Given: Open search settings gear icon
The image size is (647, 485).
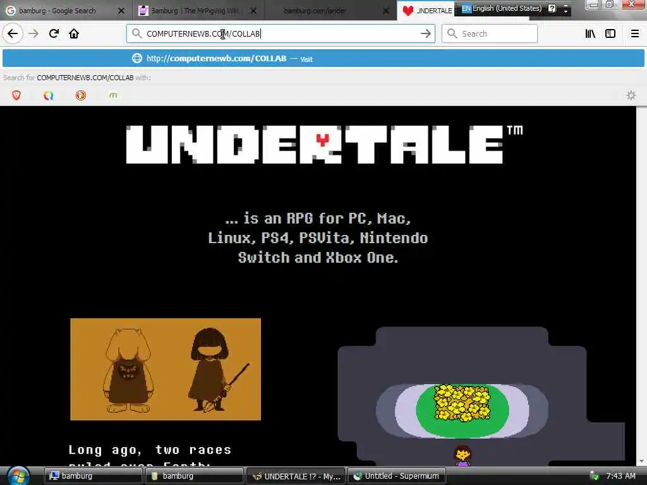Looking at the screenshot, I should pos(631,95).
